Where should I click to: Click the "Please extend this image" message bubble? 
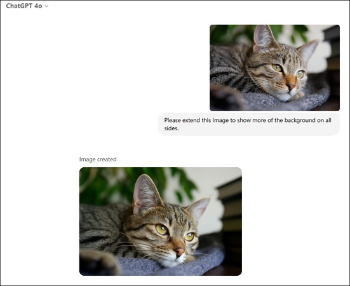point(248,124)
